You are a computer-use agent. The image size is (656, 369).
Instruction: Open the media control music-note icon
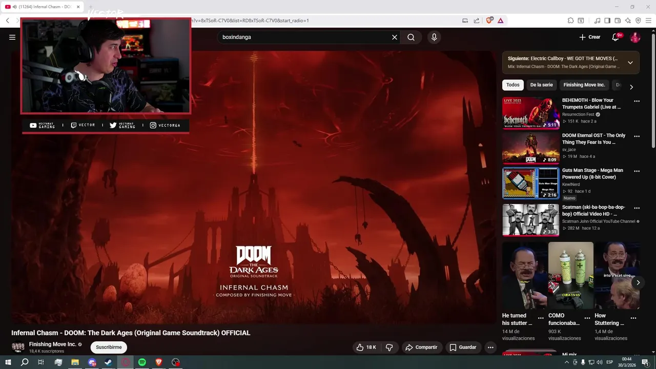click(x=597, y=20)
